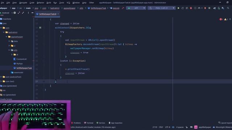Expand the com (test) folder
The width and height of the screenshot is (232, 130).
click(1, 81)
